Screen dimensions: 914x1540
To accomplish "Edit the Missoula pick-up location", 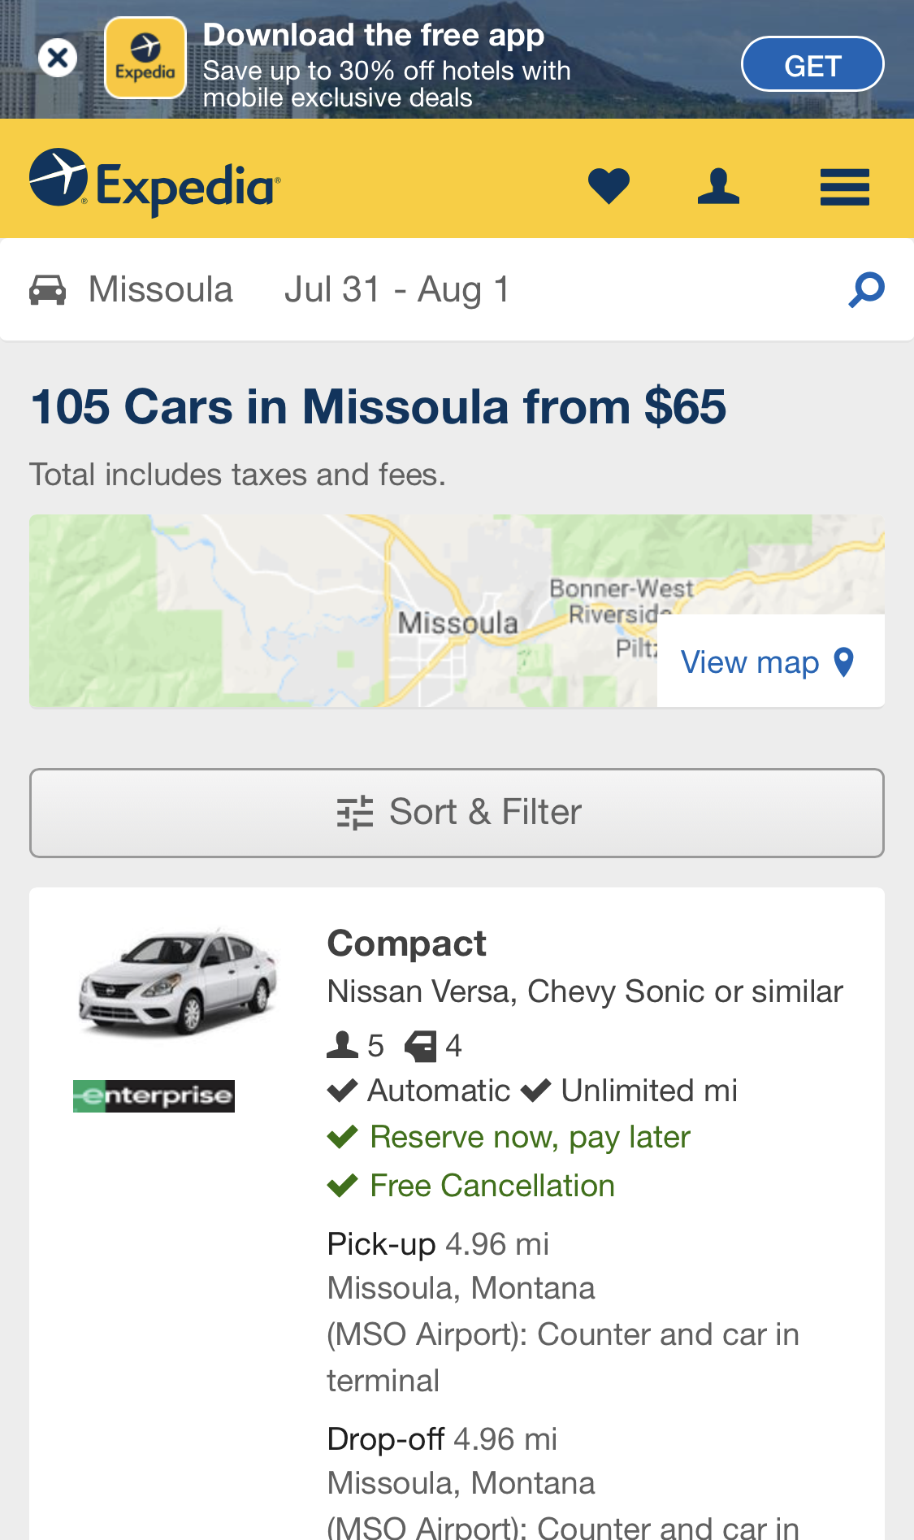I will [x=161, y=289].
